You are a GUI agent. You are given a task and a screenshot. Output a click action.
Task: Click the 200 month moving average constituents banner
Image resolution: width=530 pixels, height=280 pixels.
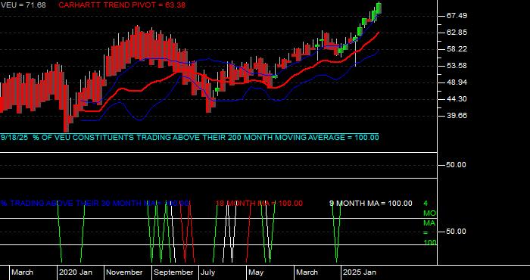point(189,138)
